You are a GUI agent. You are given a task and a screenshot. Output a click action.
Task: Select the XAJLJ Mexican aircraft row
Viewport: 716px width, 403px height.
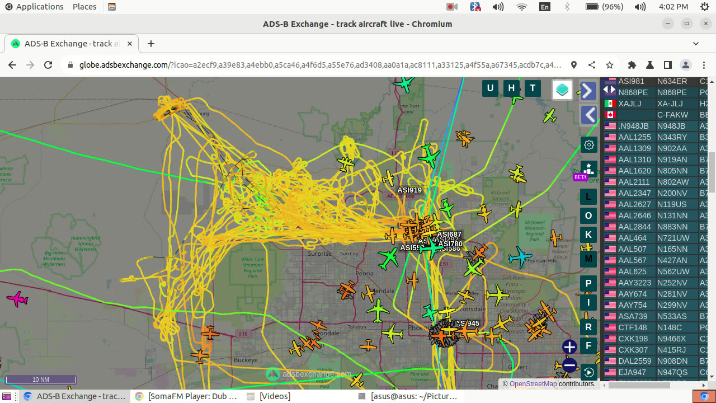point(654,104)
